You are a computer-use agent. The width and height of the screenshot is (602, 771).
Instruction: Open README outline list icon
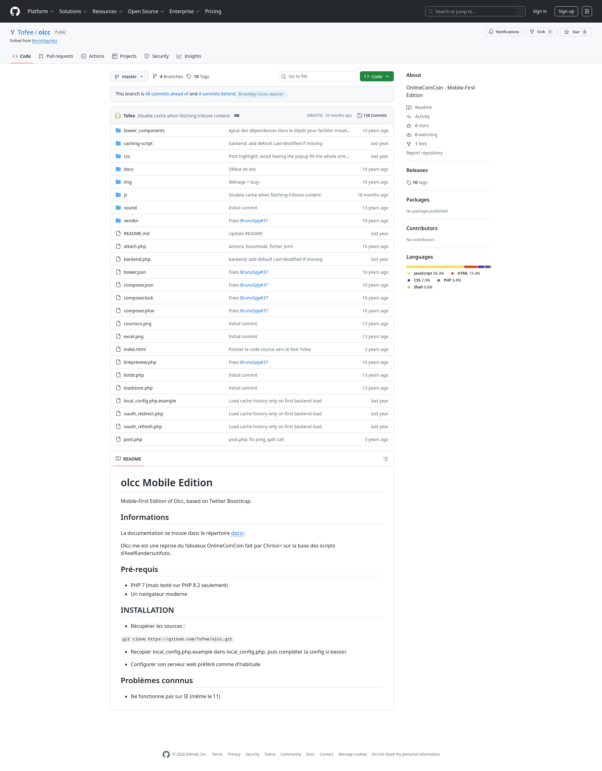click(385, 459)
